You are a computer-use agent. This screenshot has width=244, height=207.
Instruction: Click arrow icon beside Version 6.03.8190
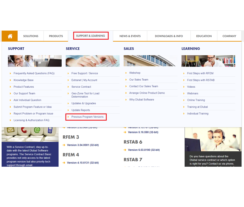(125, 150)
